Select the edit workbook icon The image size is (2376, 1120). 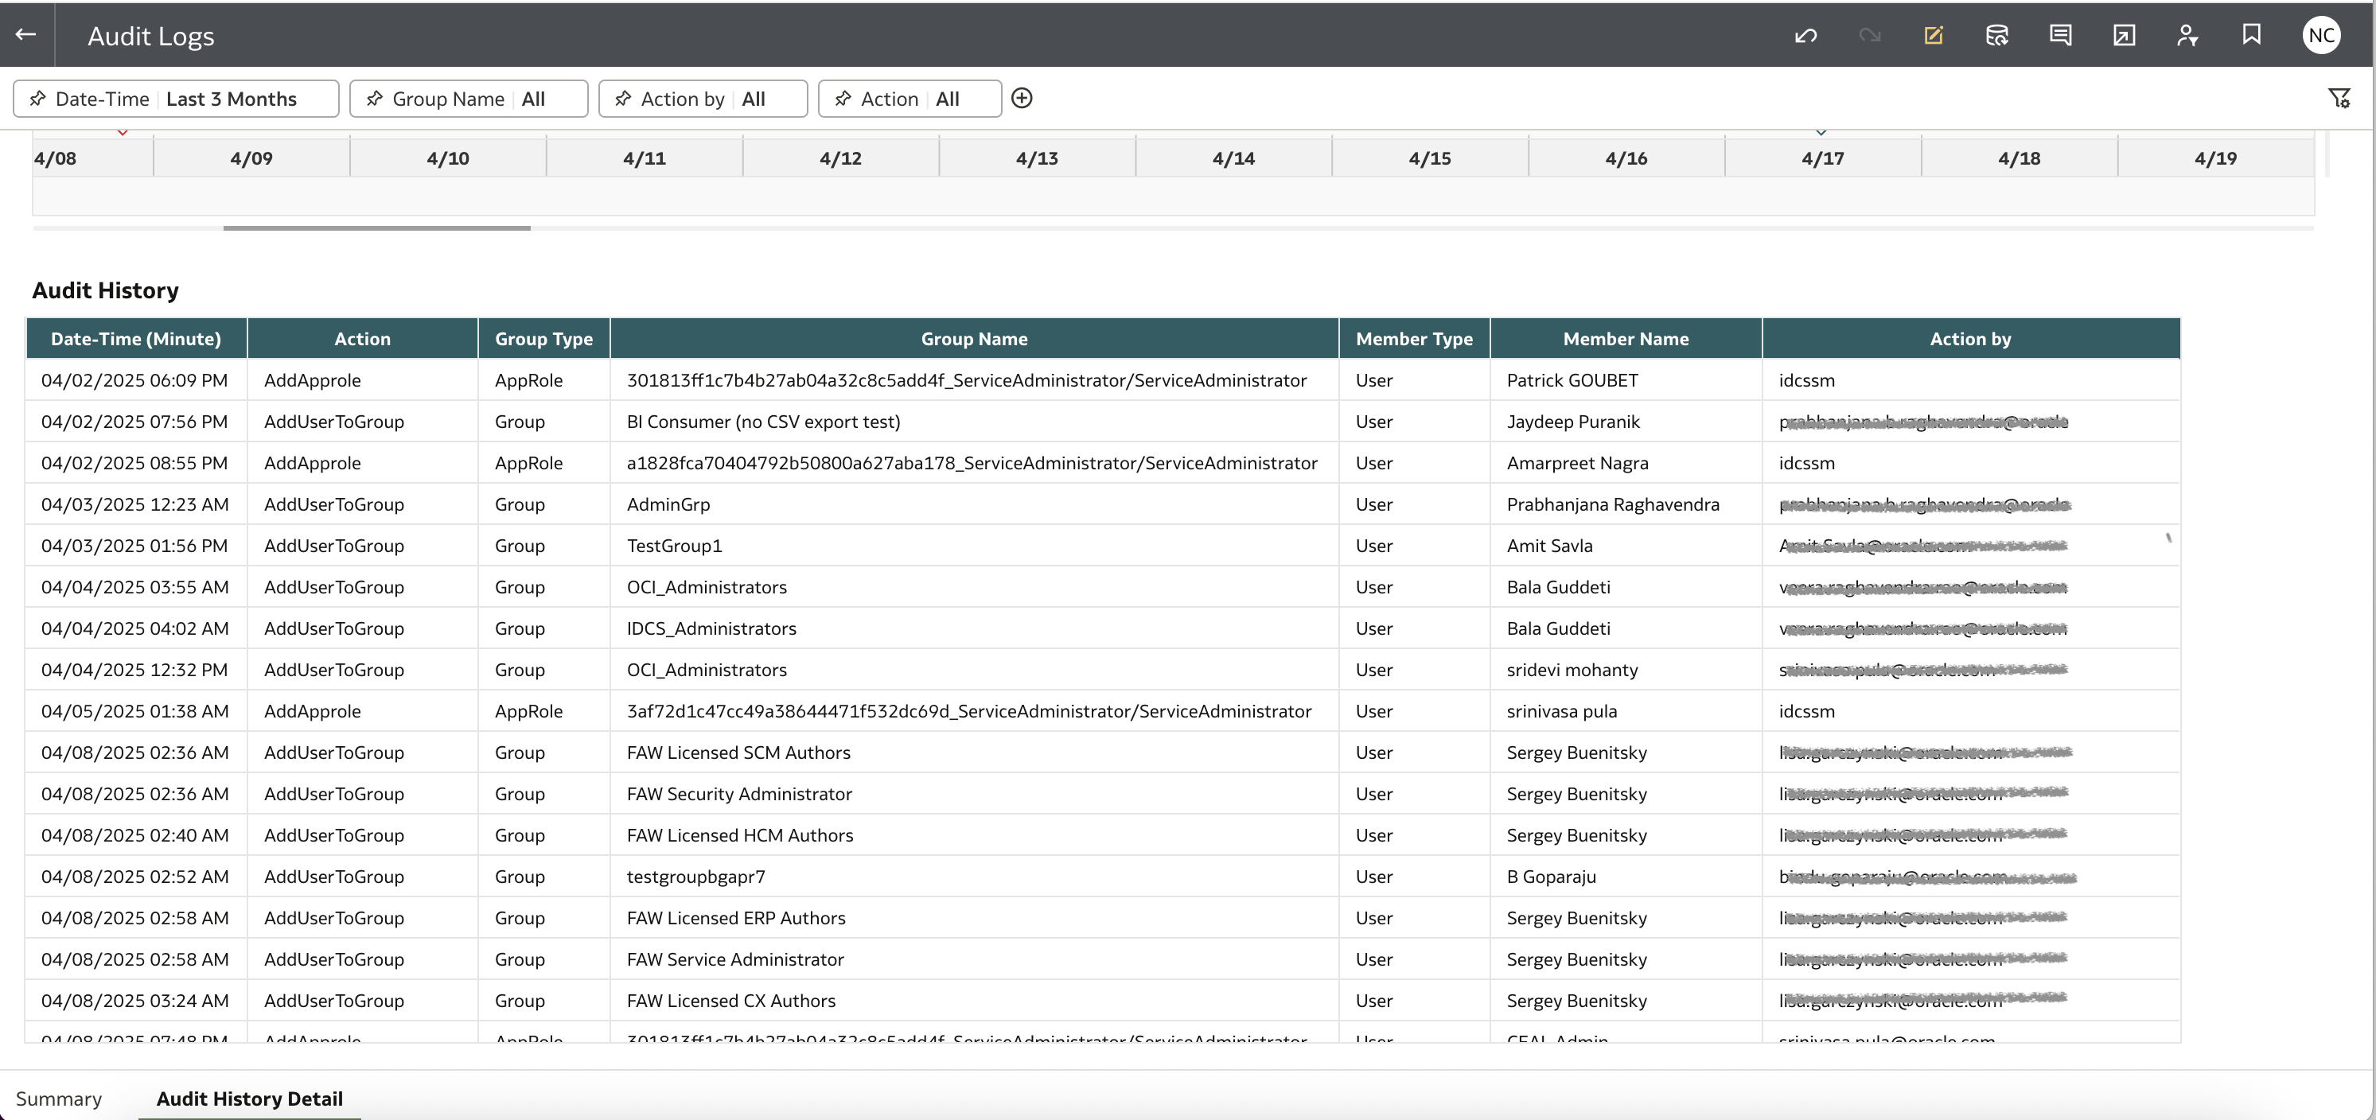coord(1934,35)
